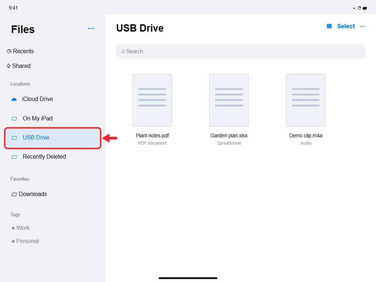The image size is (376, 282).
Task: Select the Plant notes.pdf file name
Action: (x=152, y=136)
